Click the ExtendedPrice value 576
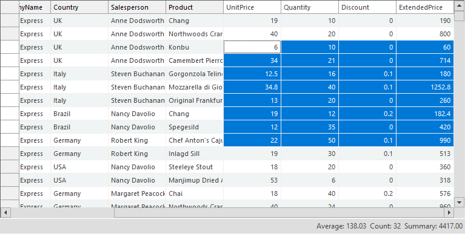 (x=424, y=193)
